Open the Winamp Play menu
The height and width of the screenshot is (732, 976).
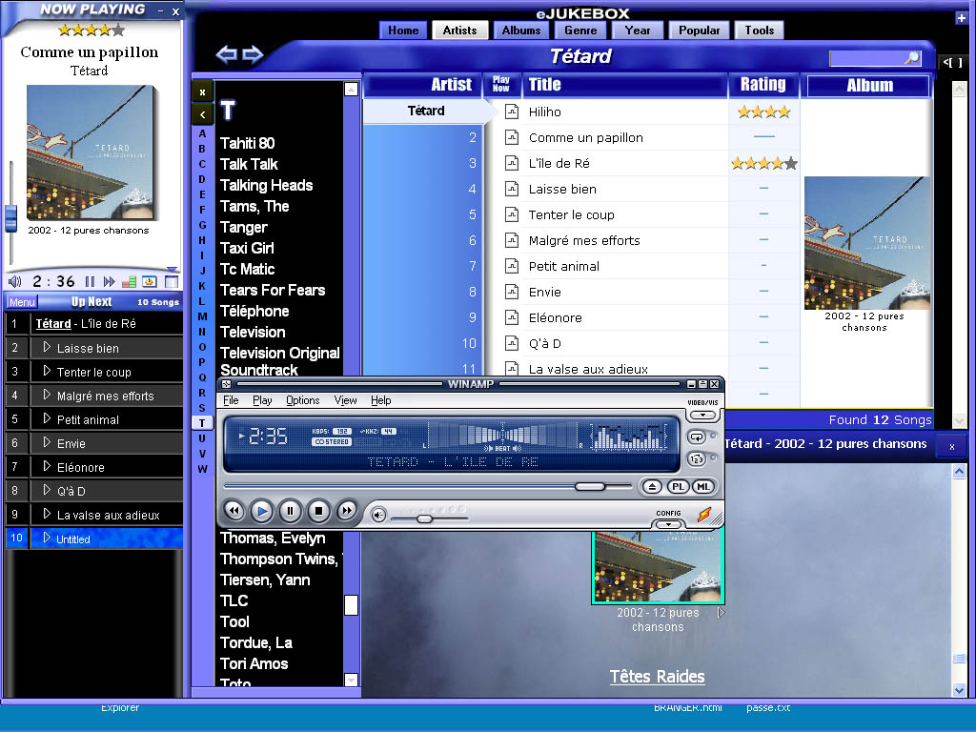[x=262, y=400]
